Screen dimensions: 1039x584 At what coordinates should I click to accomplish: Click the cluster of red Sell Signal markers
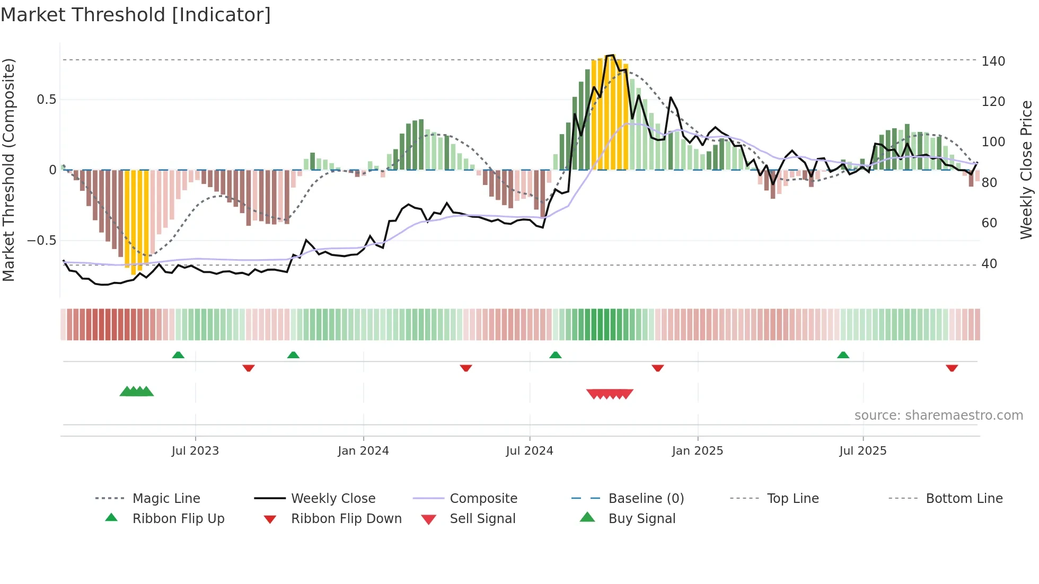click(x=610, y=394)
